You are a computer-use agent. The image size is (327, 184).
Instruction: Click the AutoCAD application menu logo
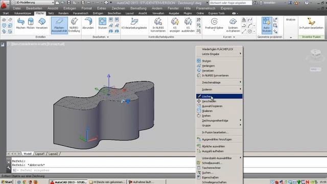coord(4,5)
